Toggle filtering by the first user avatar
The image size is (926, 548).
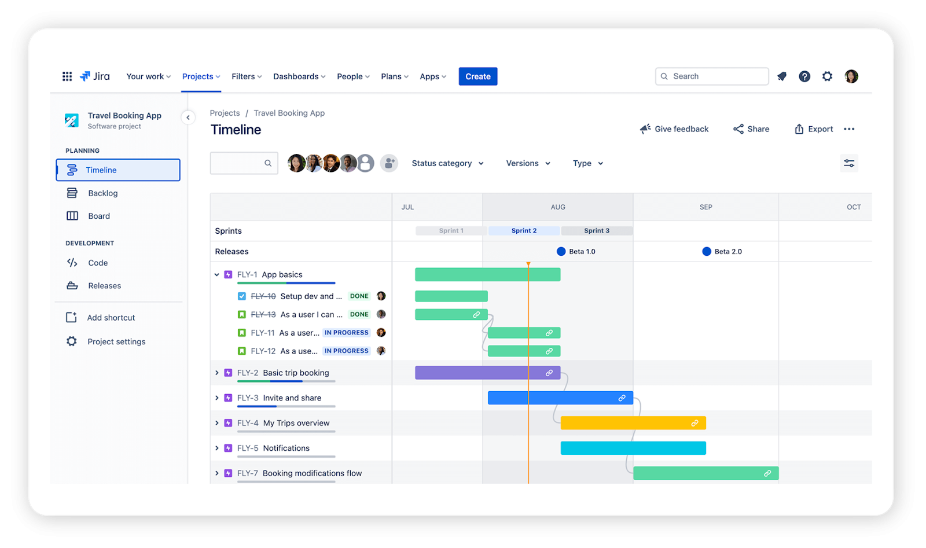click(296, 163)
